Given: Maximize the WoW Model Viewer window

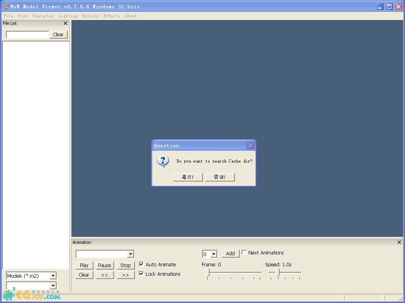Looking at the screenshot, I should click(389, 6).
